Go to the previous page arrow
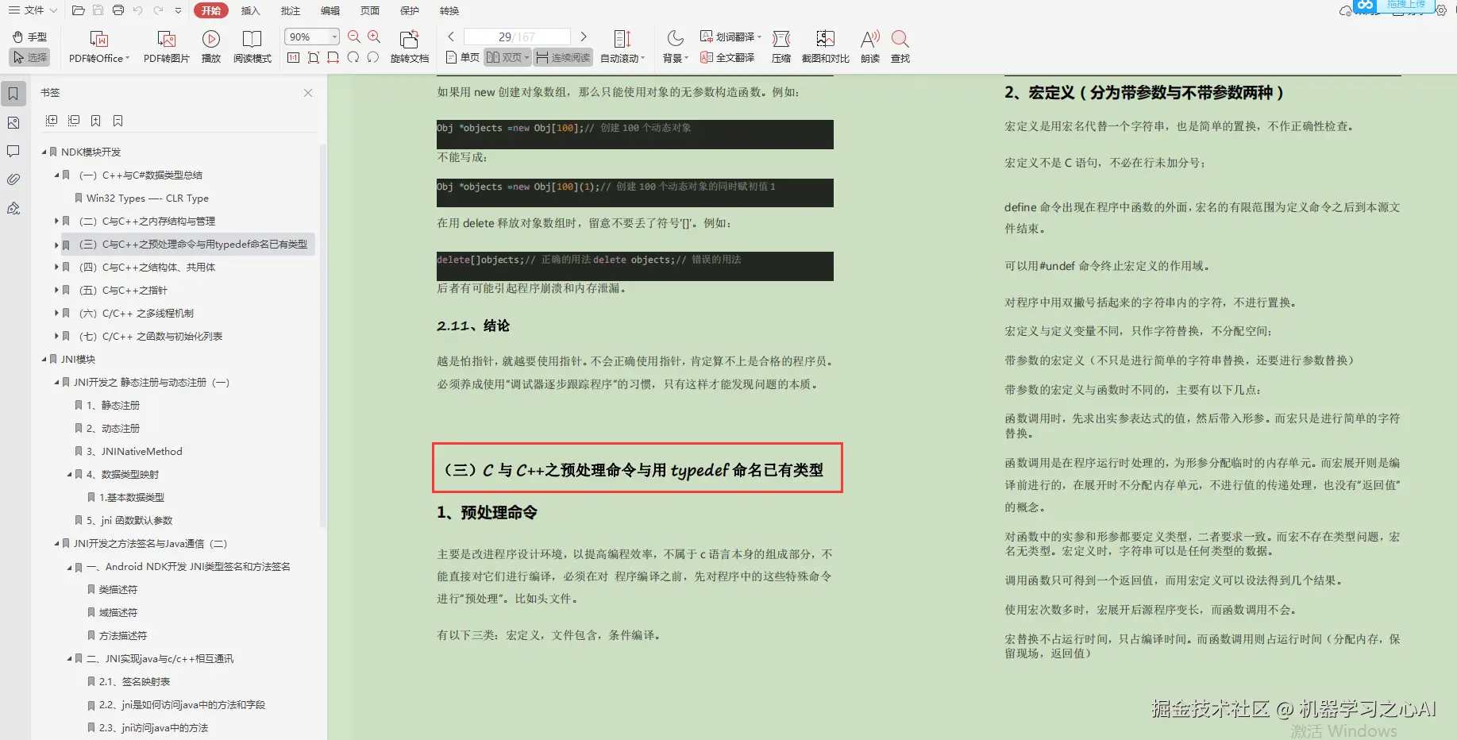The width and height of the screenshot is (1457, 740). coord(451,37)
